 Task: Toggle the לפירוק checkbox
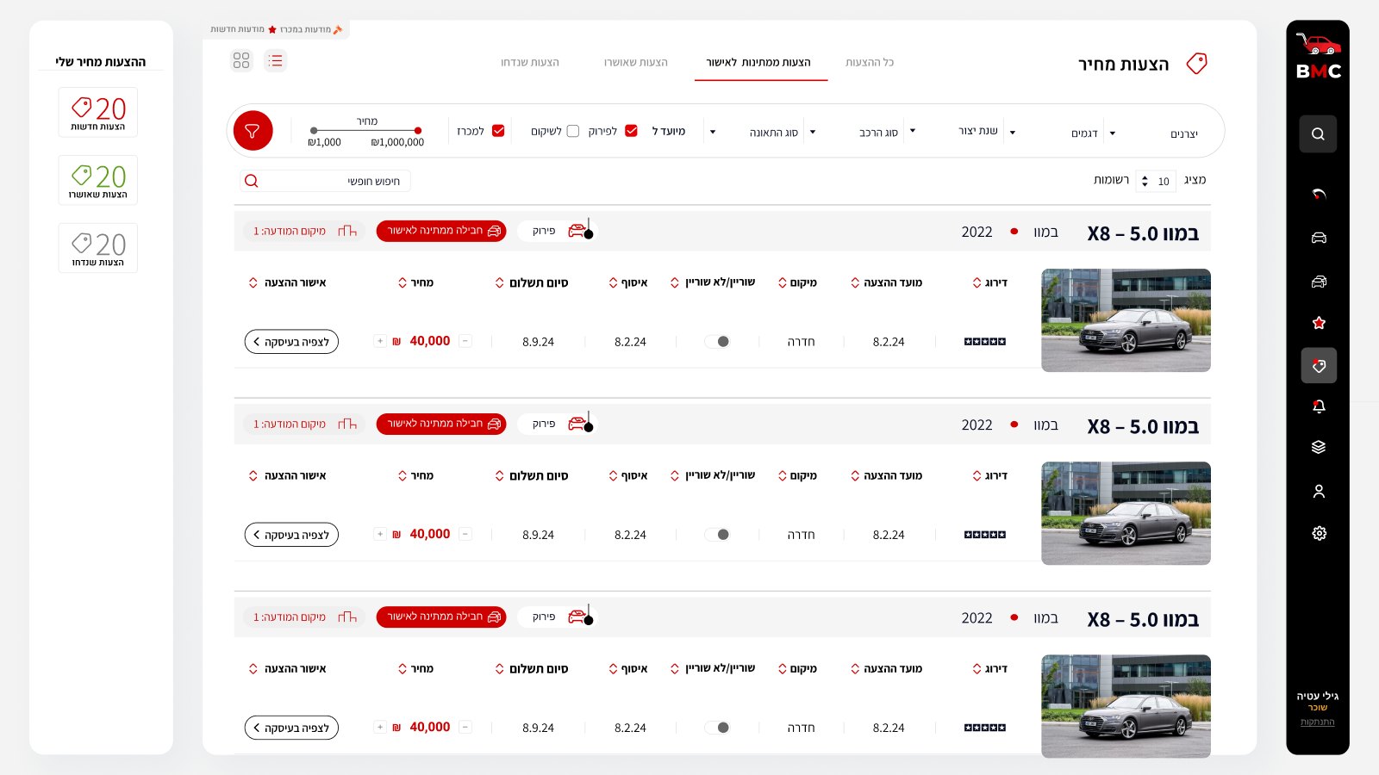(631, 131)
